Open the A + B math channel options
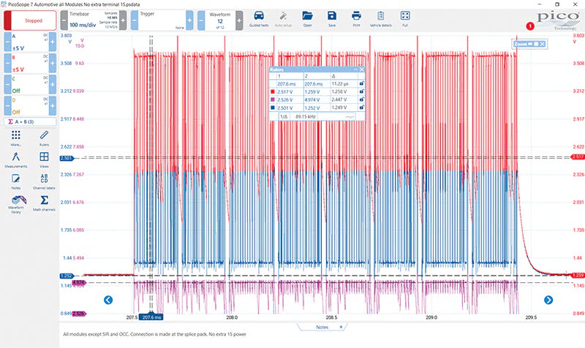The image size is (585, 348). (x=30, y=121)
